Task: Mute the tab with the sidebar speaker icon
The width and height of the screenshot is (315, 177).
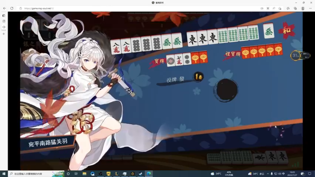Action: click(4, 27)
